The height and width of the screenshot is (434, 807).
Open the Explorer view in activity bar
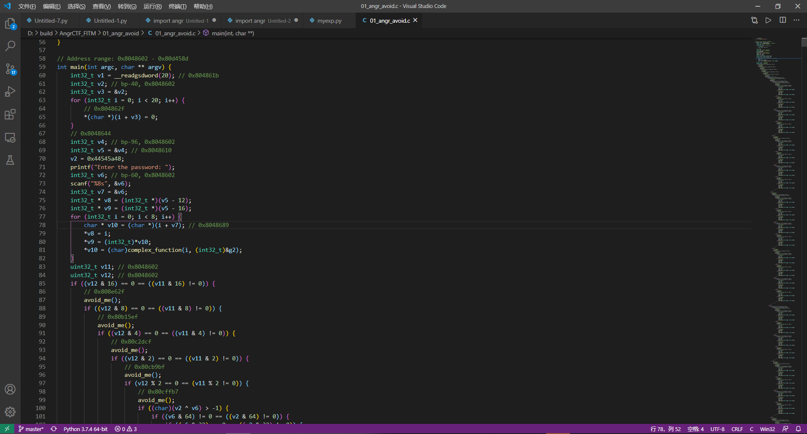click(10, 24)
